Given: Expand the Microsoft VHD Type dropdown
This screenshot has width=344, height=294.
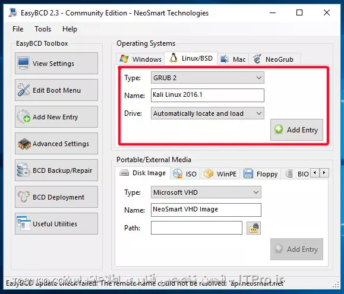Looking at the screenshot, I should click(x=206, y=192).
